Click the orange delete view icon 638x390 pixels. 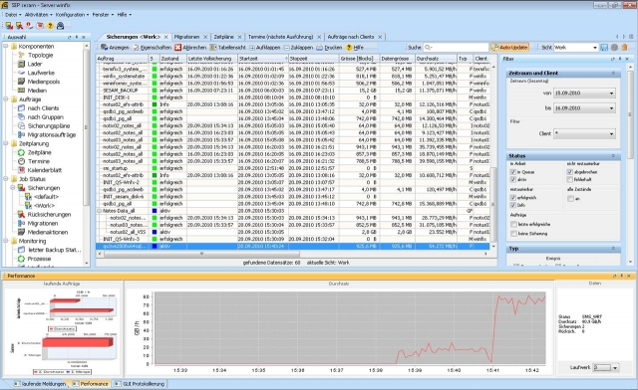point(625,48)
